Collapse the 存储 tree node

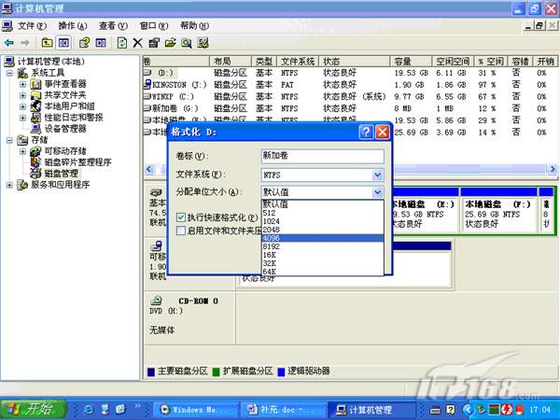10,140
